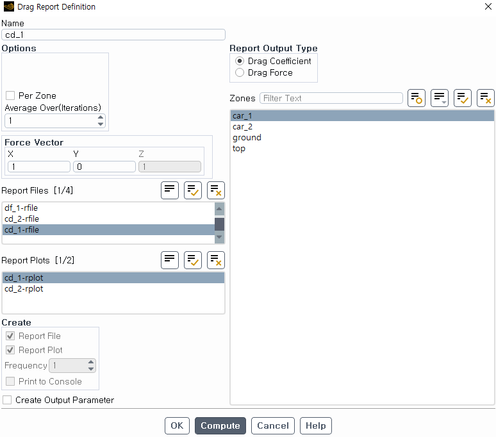
Task: Click the OK button
Action: click(177, 425)
